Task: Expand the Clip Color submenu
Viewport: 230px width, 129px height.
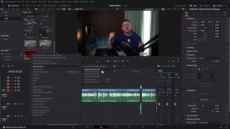Action: pyautogui.click(x=56, y=78)
